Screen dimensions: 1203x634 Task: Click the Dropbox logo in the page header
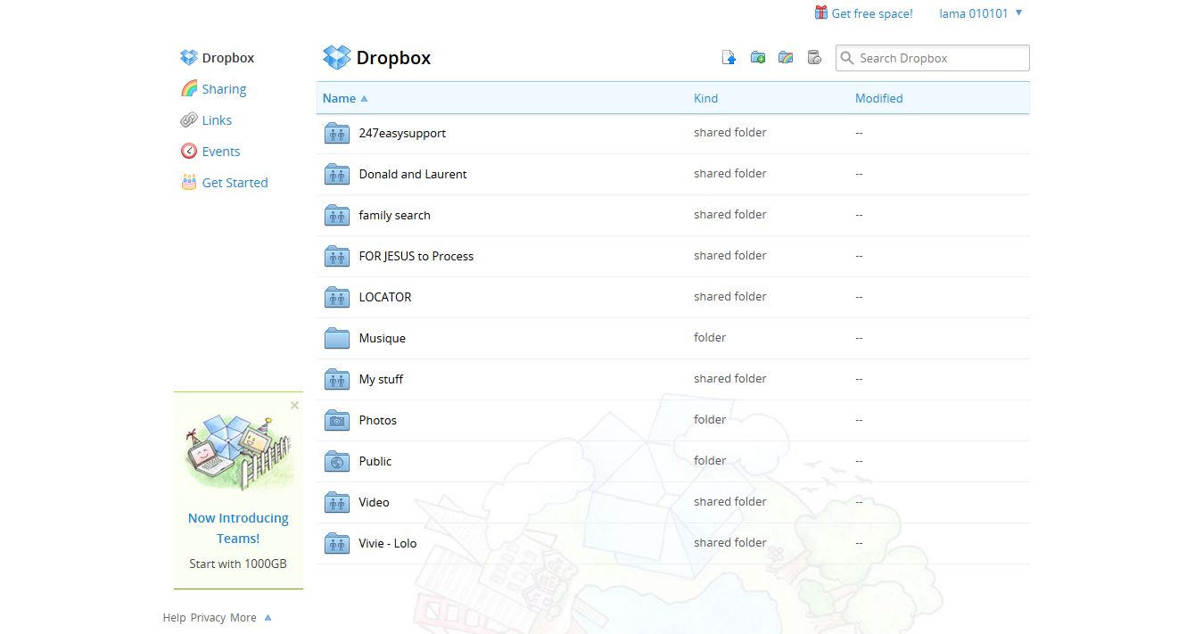point(337,58)
